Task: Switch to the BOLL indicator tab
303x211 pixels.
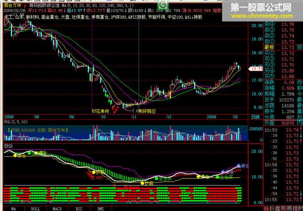Action: [x=35, y=209]
